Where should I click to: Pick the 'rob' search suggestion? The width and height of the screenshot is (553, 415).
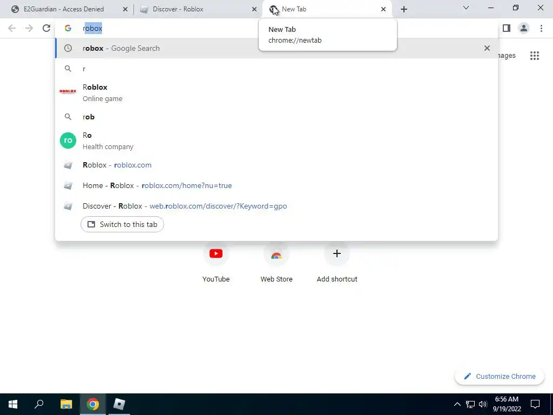[x=276, y=117]
